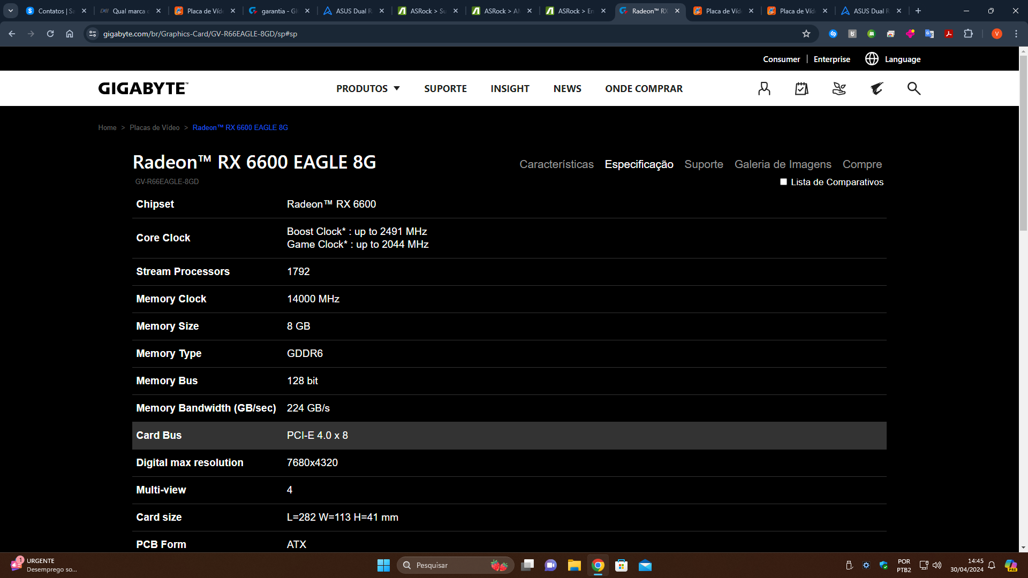The image size is (1028, 578).
Task: Open the tab search dropdown arrow
Action: click(11, 11)
